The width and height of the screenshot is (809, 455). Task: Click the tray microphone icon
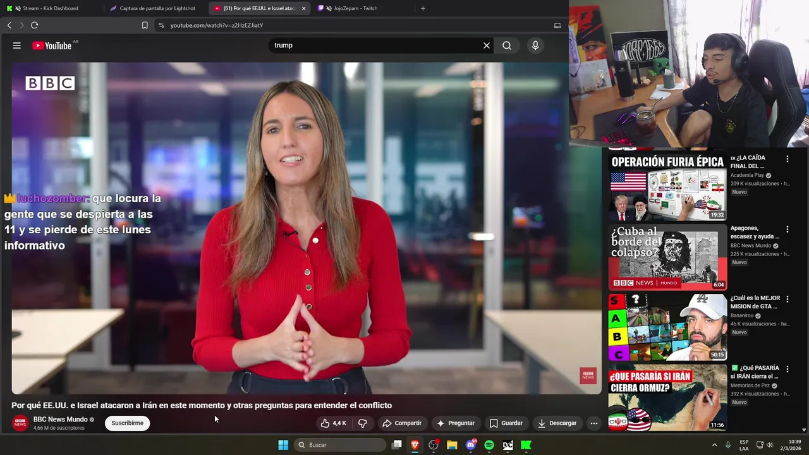pyautogui.click(x=728, y=445)
